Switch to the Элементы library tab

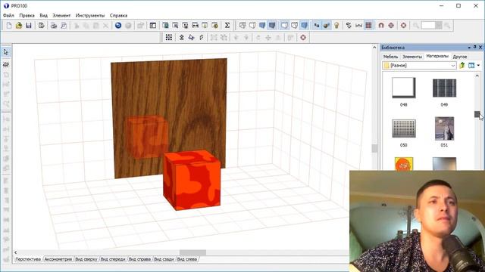point(412,57)
